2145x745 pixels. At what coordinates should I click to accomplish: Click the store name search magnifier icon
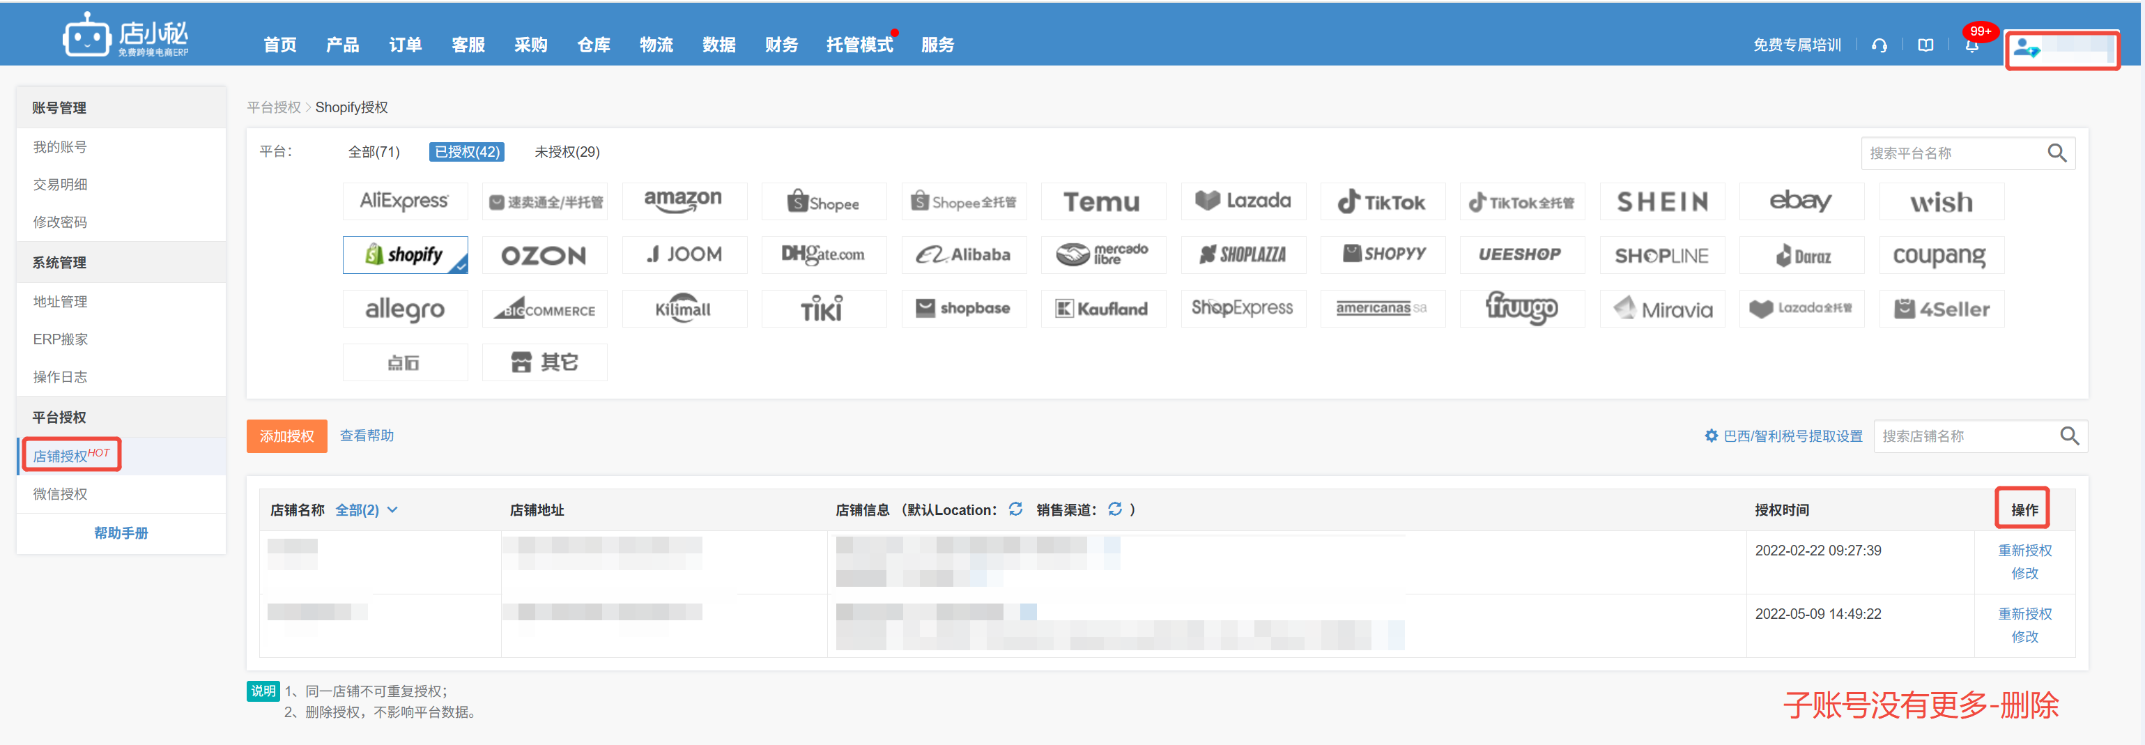2068,436
